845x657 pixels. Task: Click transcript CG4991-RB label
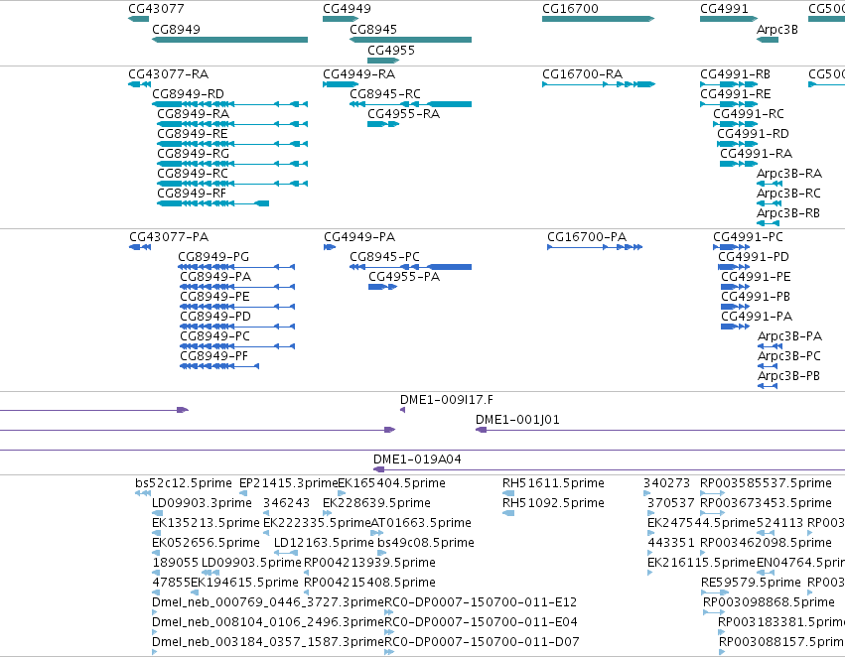pos(735,74)
